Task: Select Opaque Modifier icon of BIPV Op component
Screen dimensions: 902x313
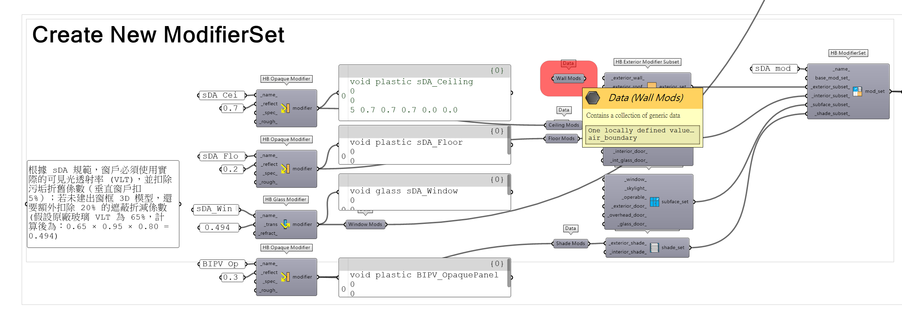Action: pyautogui.click(x=286, y=277)
